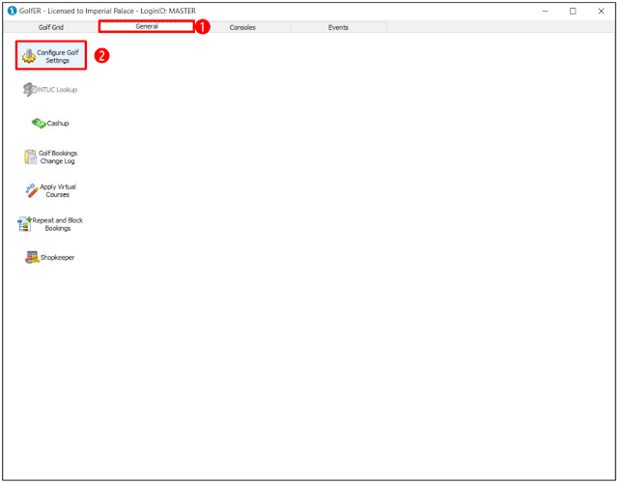
Task: Click the Cashup money icon
Action: (39, 124)
